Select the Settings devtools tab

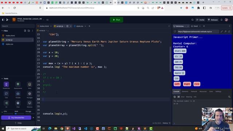coord(218,91)
